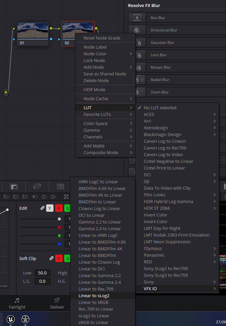Open the Sizing palette icon
The image size is (226, 326).
(37, 186)
